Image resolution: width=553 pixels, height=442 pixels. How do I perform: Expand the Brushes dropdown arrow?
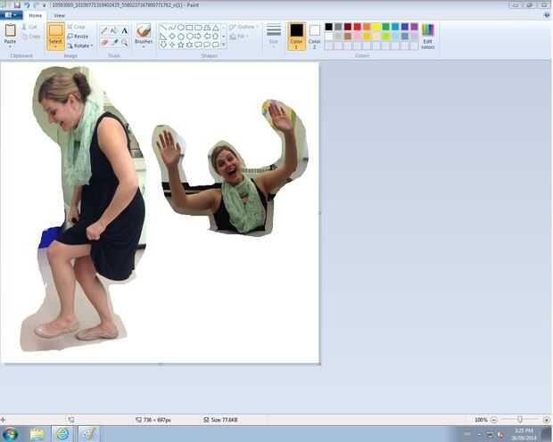pos(144,46)
